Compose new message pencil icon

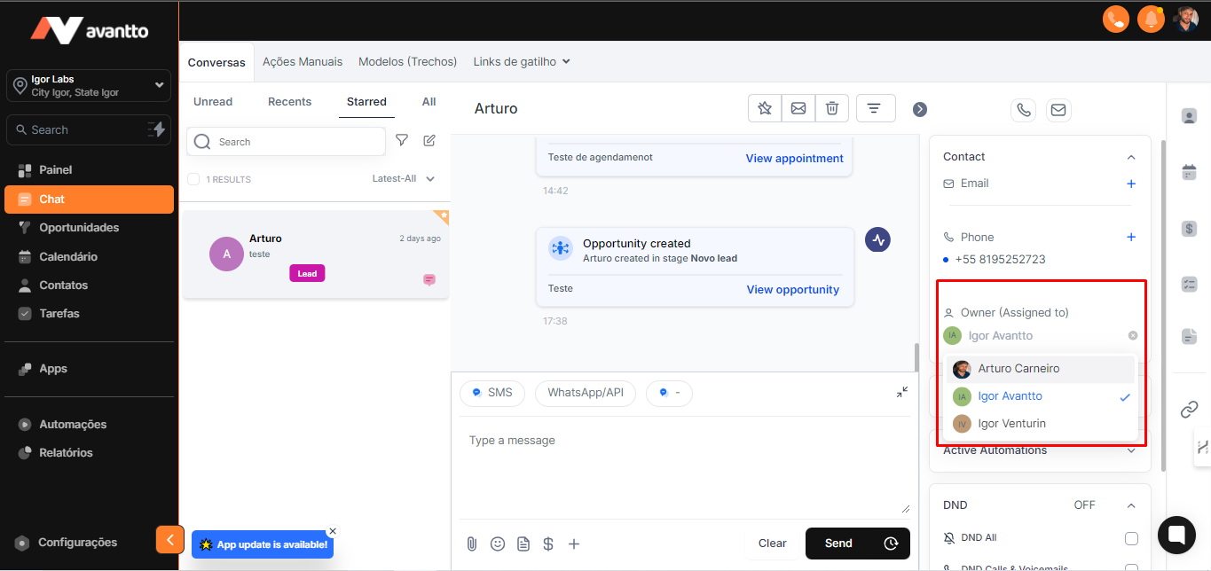(429, 141)
